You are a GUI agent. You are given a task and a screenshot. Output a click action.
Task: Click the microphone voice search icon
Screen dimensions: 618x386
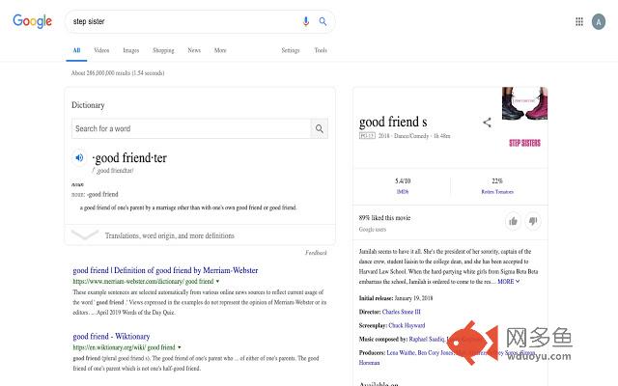pyautogui.click(x=305, y=21)
